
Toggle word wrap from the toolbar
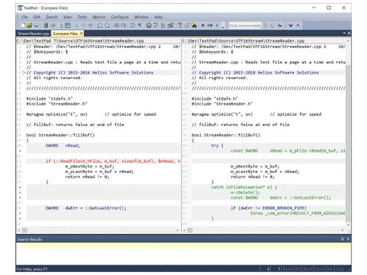[132, 26]
